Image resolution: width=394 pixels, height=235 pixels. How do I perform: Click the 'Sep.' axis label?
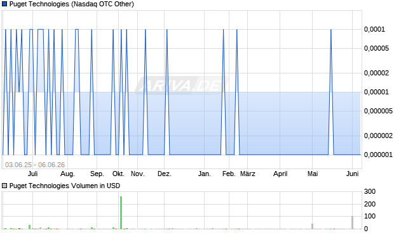point(97,174)
